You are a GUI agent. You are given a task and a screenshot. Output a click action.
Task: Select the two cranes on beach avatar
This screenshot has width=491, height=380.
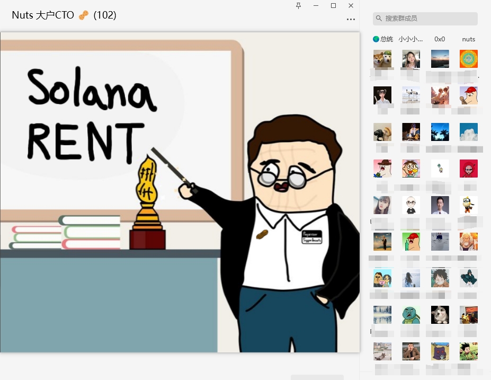click(x=411, y=95)
